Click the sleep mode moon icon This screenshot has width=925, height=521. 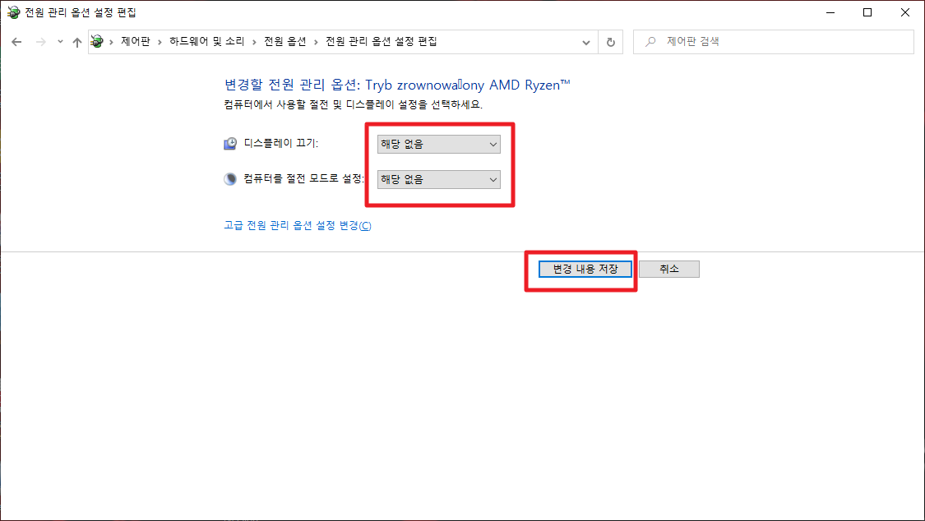click(x=230, y=179)
